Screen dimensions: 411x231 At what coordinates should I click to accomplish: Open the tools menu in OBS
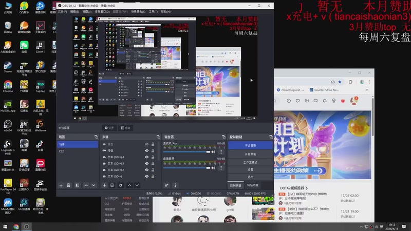coord(153,12)
